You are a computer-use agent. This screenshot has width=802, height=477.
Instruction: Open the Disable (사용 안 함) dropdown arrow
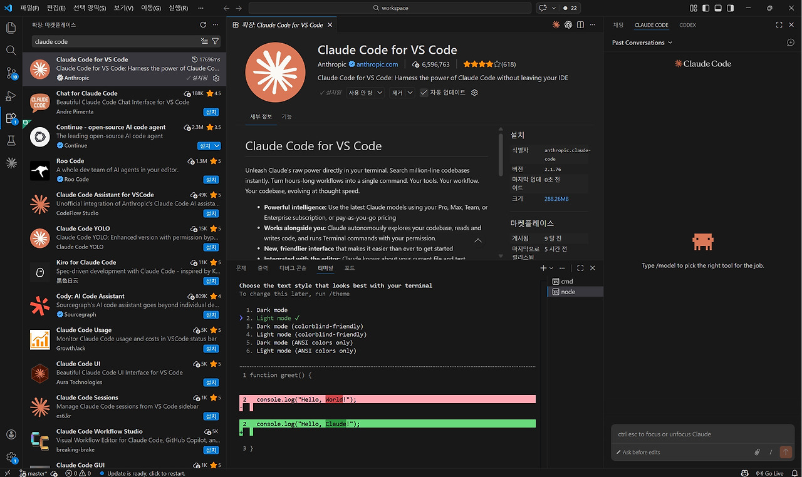tap(380, 93)
